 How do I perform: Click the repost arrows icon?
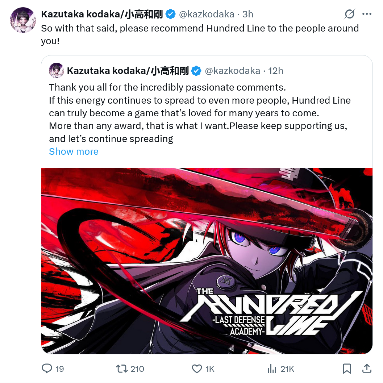click(122, 369)
